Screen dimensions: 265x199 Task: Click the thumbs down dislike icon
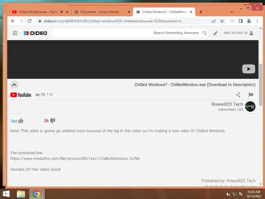[53, 121]
